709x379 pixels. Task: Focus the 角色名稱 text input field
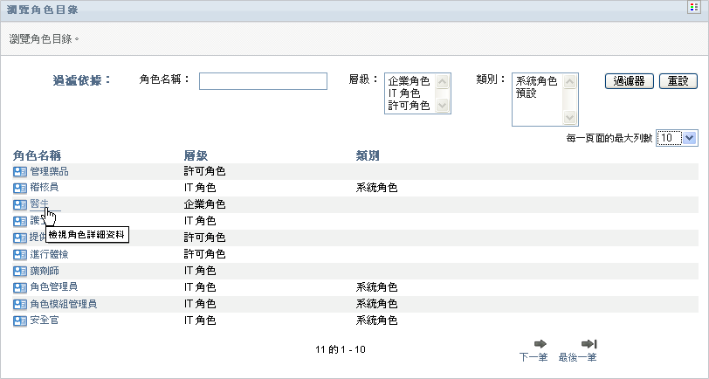pyautogui.click(x=263, y=81)
